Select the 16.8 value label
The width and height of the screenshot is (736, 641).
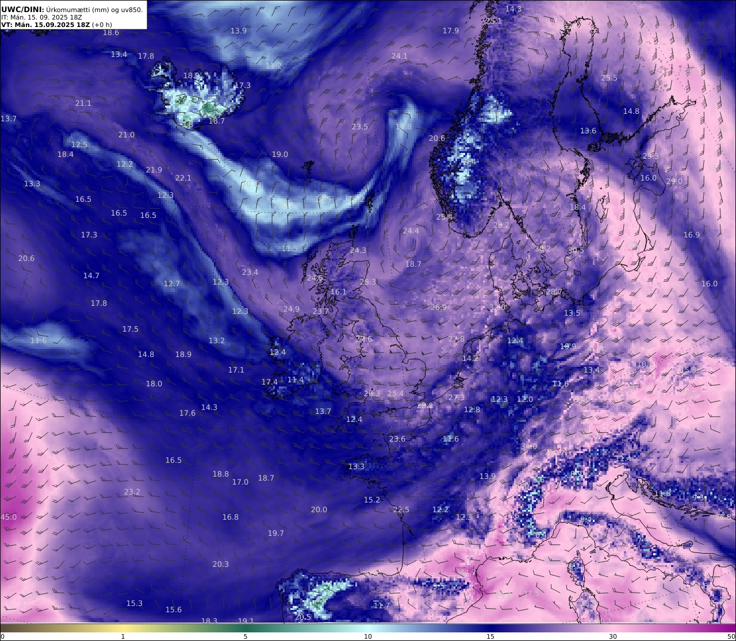click(x=230, y=517)
